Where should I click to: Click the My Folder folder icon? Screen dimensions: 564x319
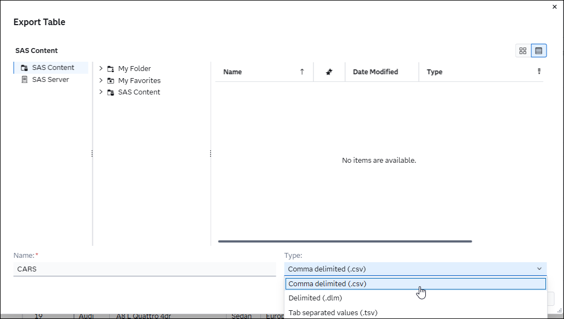click(111, 69)
